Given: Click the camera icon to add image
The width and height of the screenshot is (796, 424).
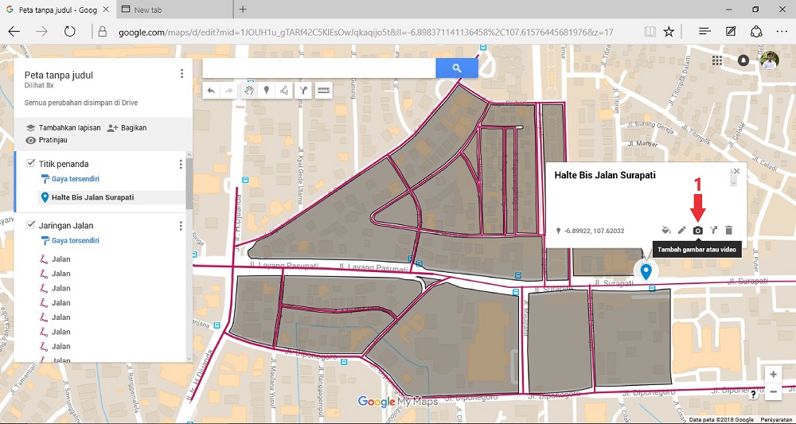Looking at the screenshot, I should pyautogui.click(x=697, y=231).
